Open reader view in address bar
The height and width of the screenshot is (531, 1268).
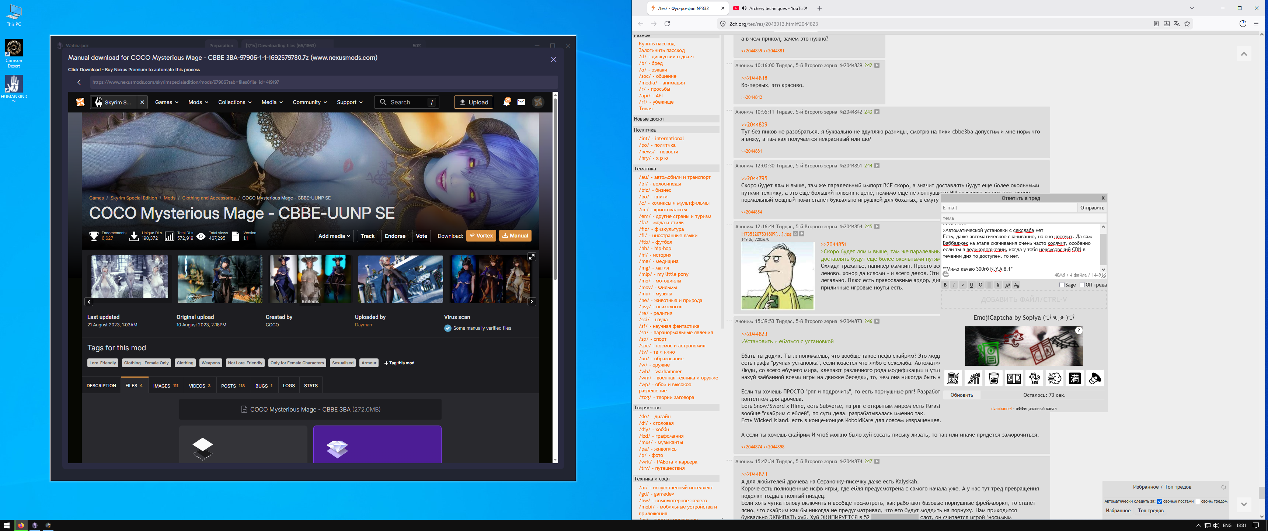(1156, 24)
